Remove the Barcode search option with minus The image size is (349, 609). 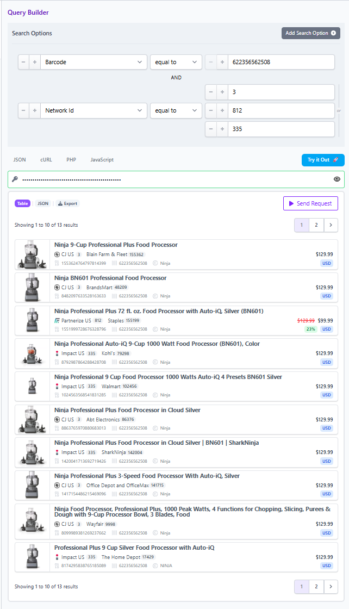click(24, 62)
